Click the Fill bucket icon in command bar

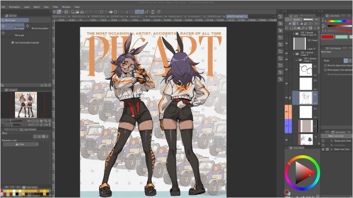[111, 12]
